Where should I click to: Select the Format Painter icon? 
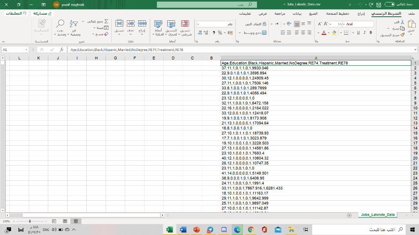pyautogui.click(x=402, y=35)
